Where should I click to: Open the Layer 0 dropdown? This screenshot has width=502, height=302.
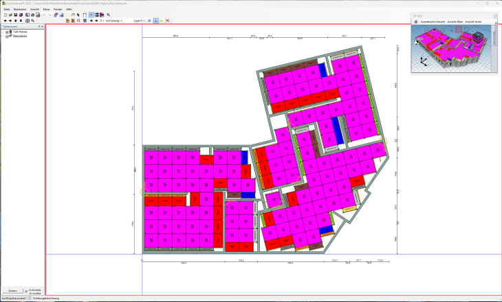point(138,21)
